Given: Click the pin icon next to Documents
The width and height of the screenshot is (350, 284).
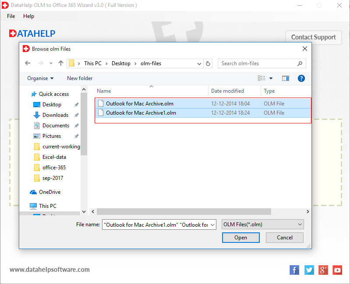Looking at the screenshot, I should [76, 126].
